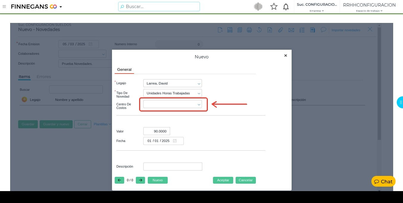Click the text document 'A' icon in toolbar
The height and width of the screenshot is (203, 403).
(x=270, y=30)
